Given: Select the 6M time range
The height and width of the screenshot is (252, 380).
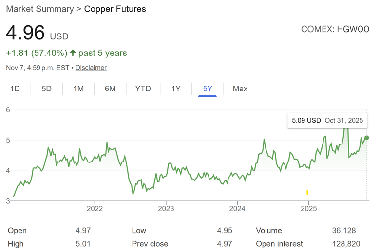Looking at the screenshot, I should point(110,89).
